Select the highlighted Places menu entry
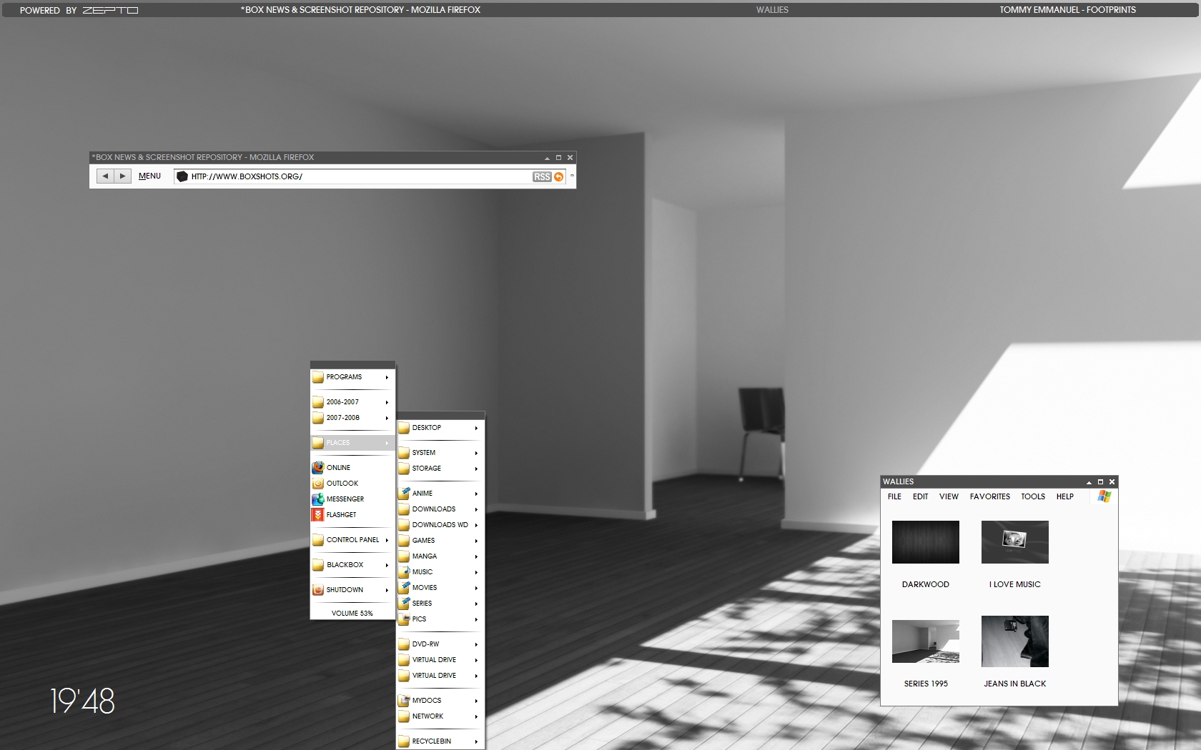 click(352, 443)
